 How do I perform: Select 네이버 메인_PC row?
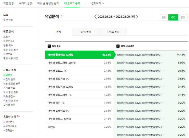point(79,103)
